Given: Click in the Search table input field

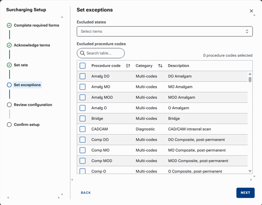Looking at the screenshot, I should [x=101, y=53].
